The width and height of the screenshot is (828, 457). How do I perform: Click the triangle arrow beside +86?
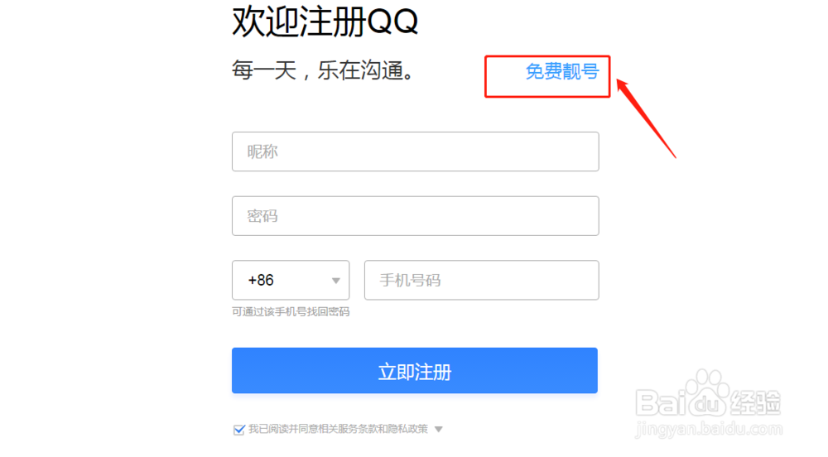tap(336, 281)
